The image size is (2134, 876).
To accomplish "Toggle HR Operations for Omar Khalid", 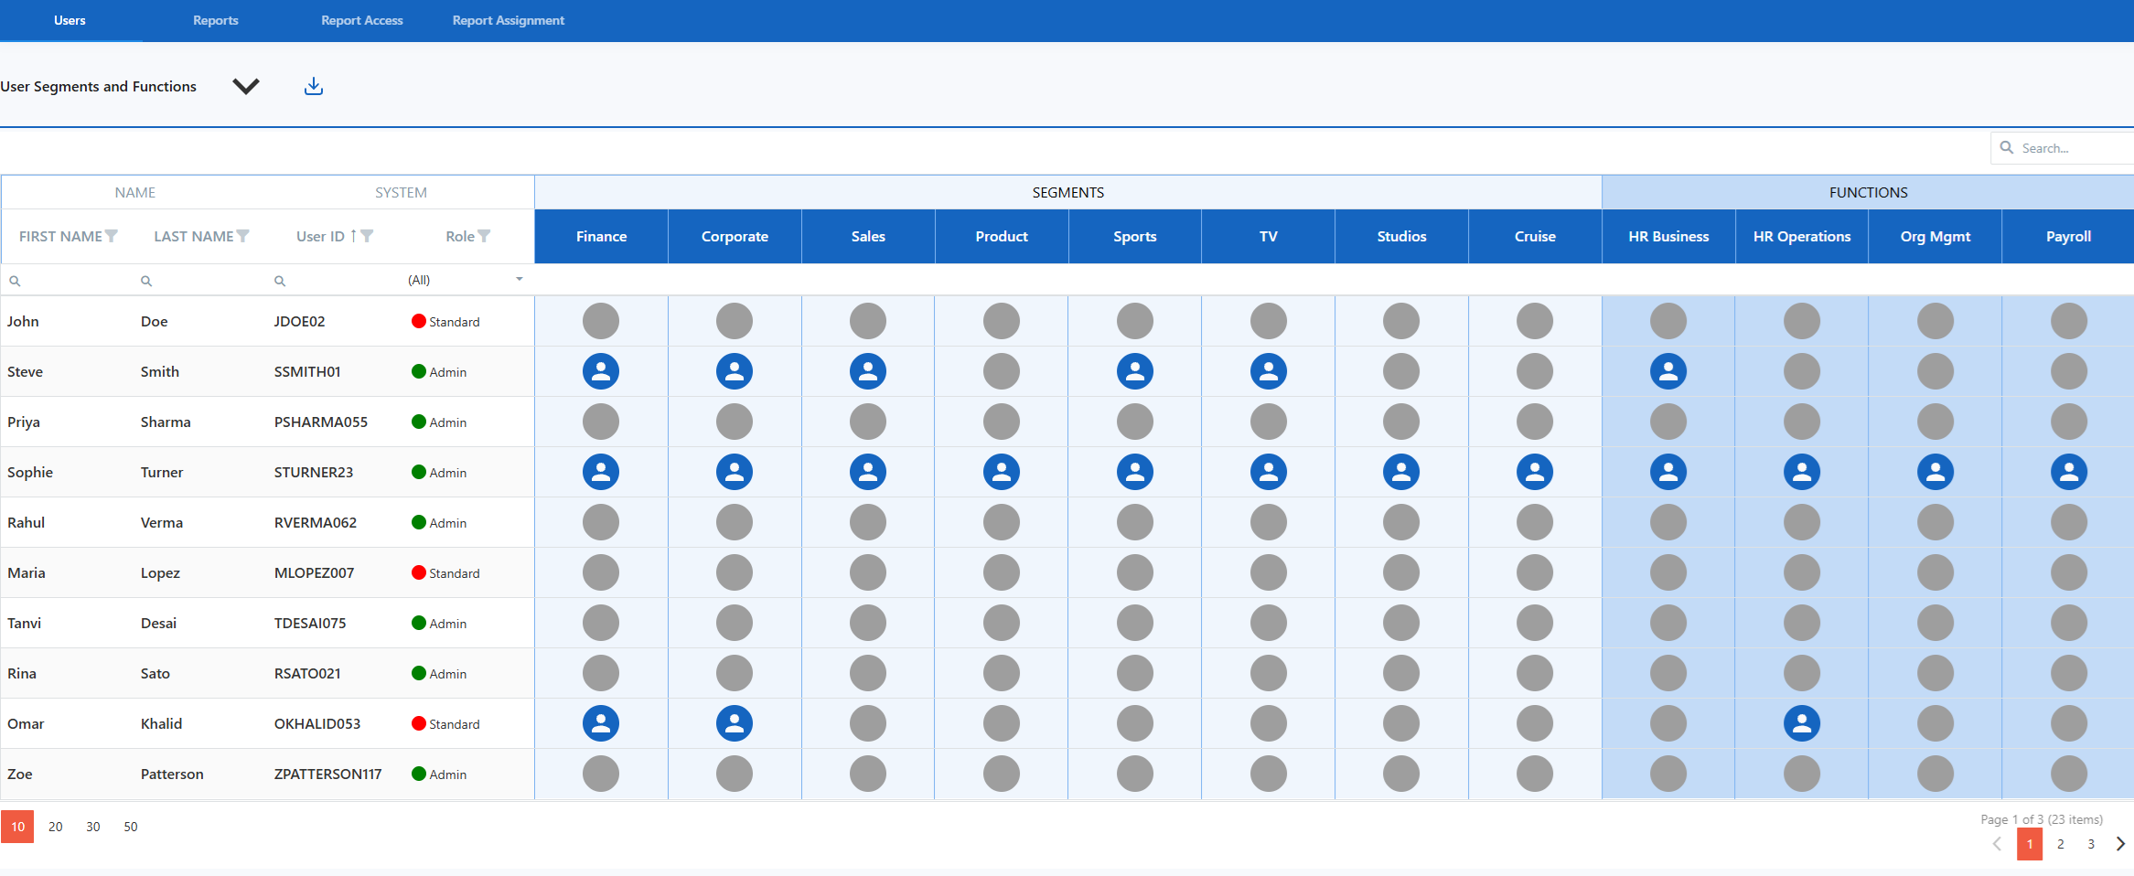I will pyautogui.click(x=1801, y=723).
